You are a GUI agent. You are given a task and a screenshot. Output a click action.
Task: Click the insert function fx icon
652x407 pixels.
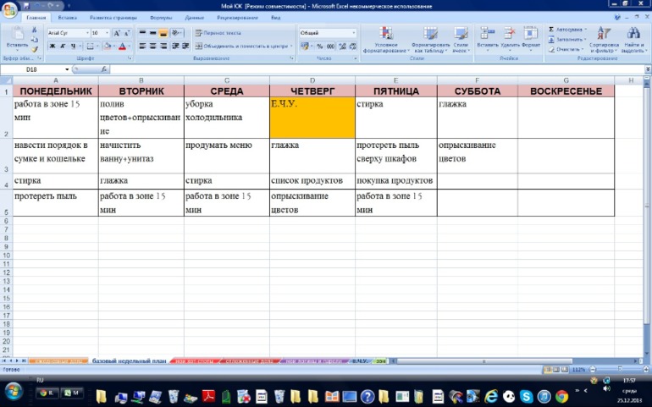coord(104,69)
